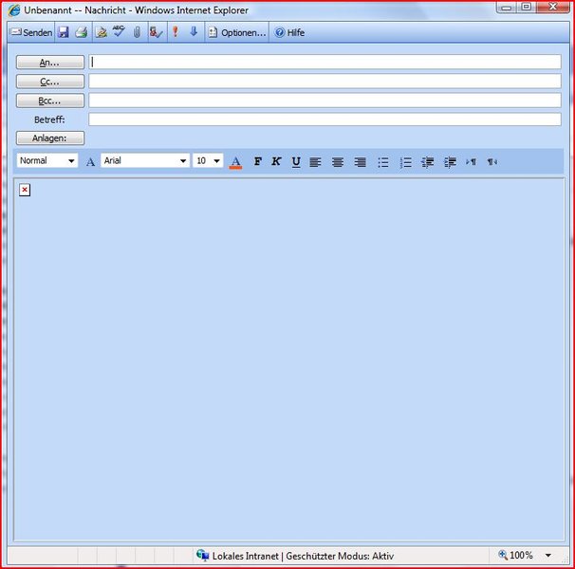The image size is (575, 569).
Task: Close the message window
Action: click(x=553, y=7)
